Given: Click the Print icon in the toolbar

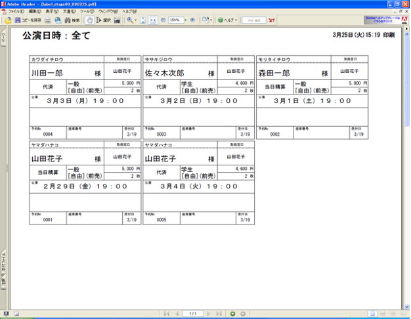Looking at the screenshot, I should (x=49, y=20).
